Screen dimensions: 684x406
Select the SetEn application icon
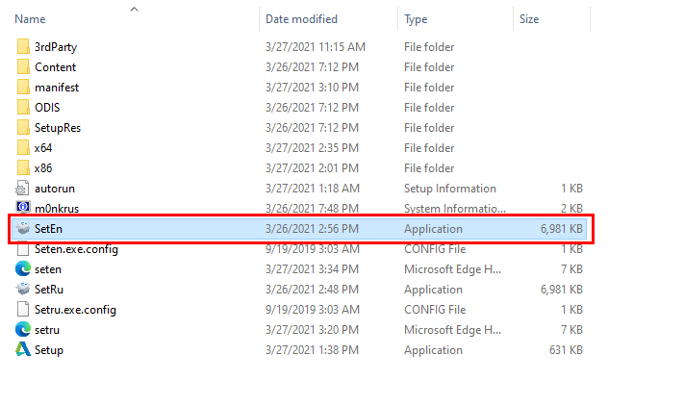[x=24, y=229]
